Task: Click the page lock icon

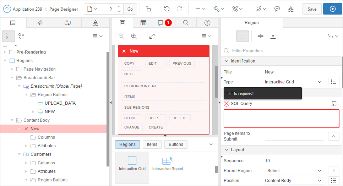Action: [x=148, y=9]
